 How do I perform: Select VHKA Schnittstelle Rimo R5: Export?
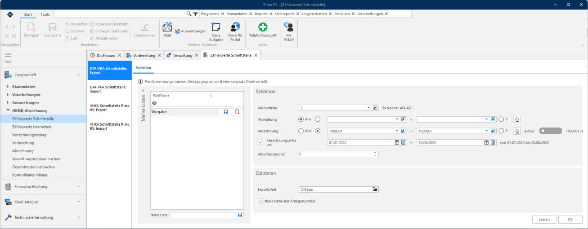(110, 108)
